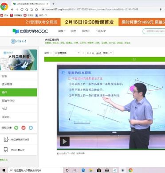Open the 下载APP navigation item
Screen dimensions: 165x173
tap(101, 31)
